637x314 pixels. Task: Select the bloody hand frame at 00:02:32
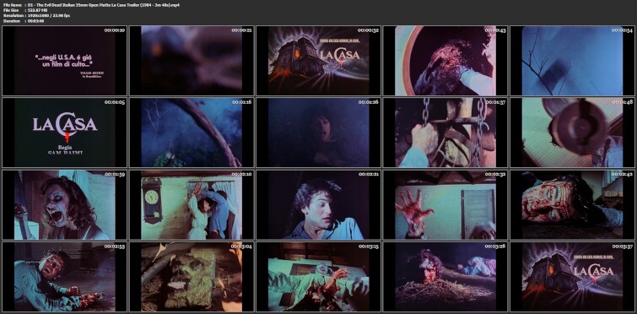click(x=445, y=205)
